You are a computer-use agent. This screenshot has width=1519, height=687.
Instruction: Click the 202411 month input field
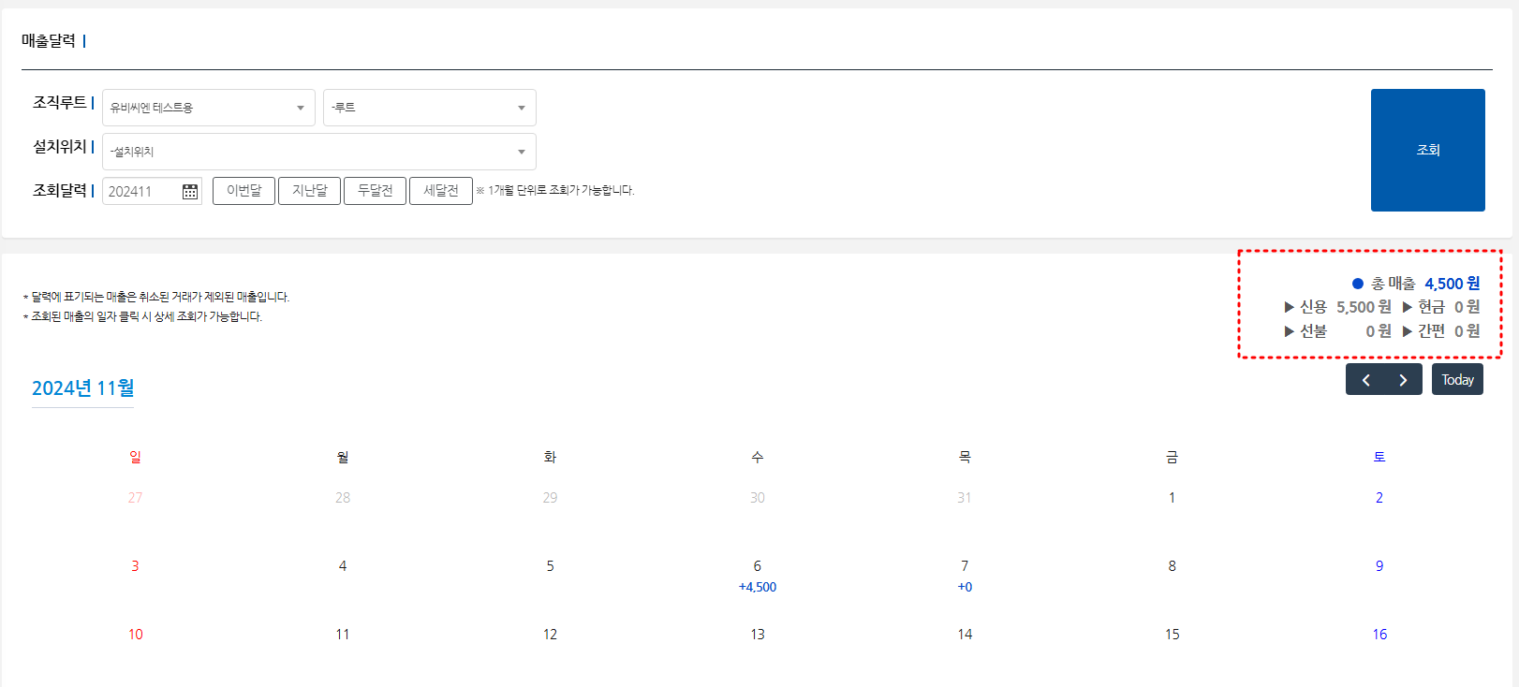(140, 191)
